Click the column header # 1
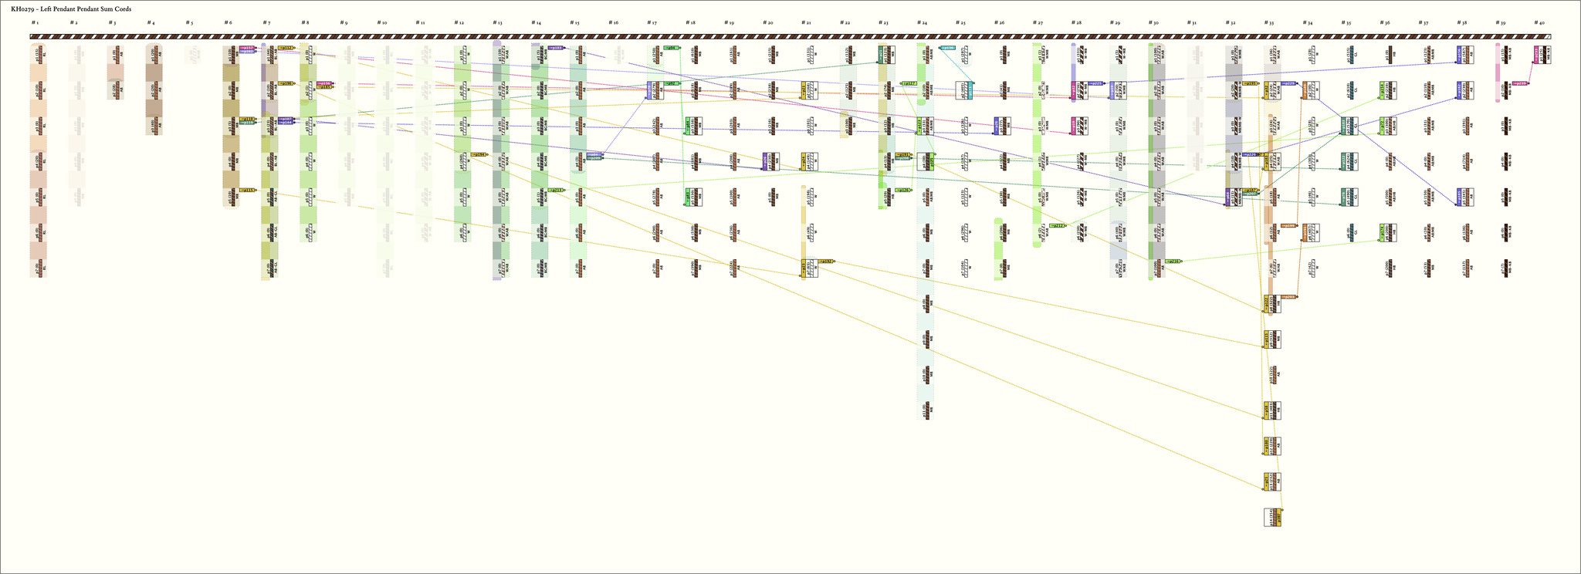 pos(35,22)
